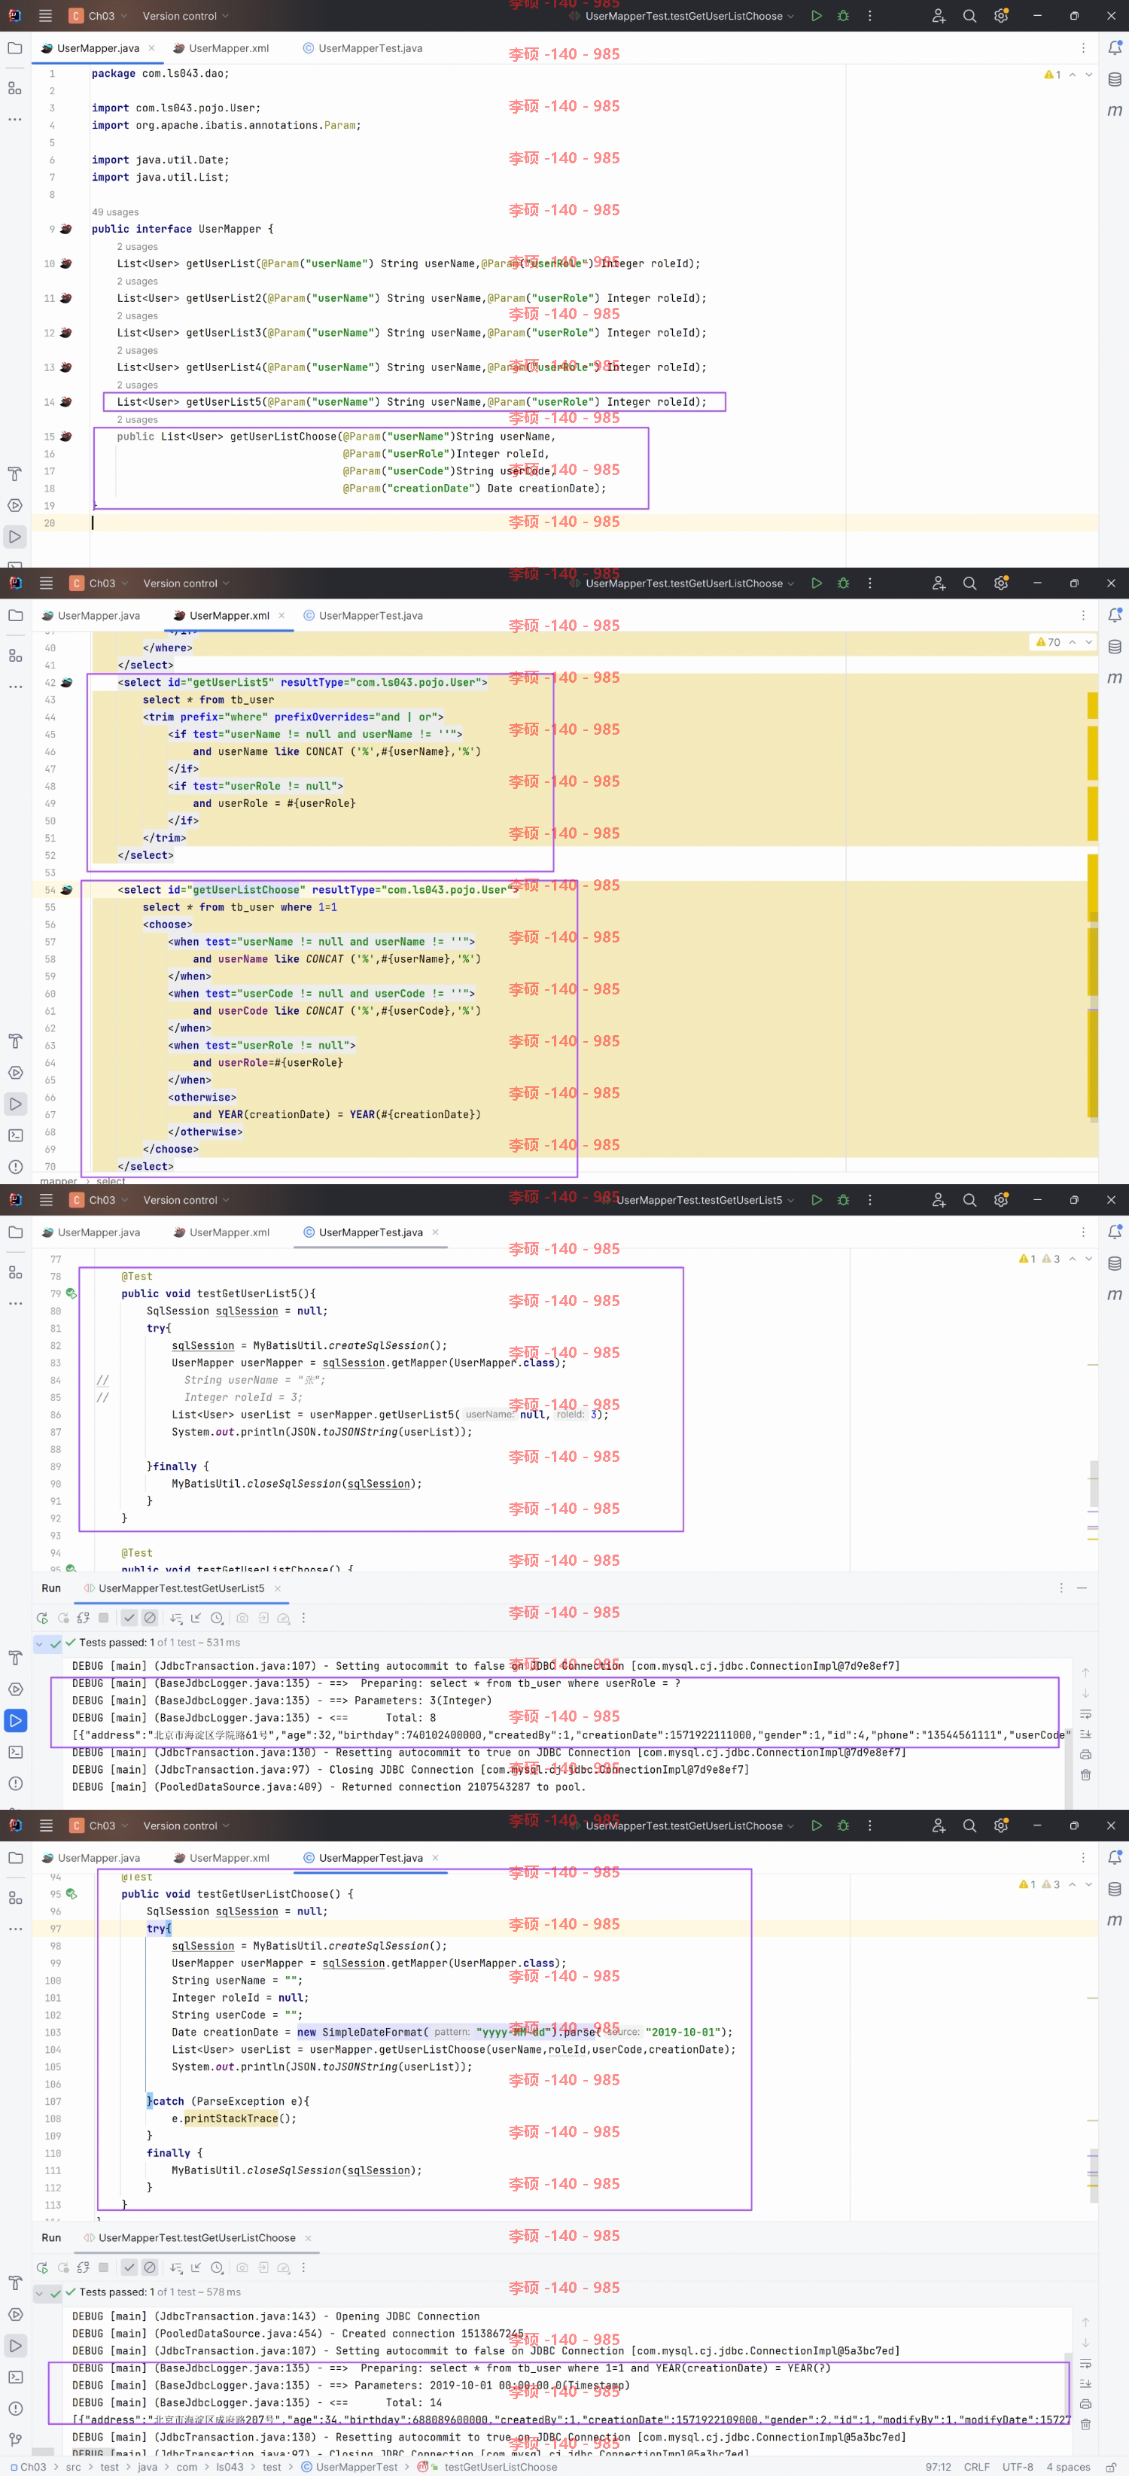
Task: Go to next highlighted problem in UserMapper.xml inspection widget
Action: point(1088,642)
